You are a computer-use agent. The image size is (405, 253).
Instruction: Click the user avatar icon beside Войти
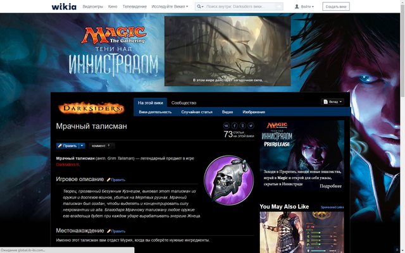coord(297,6)
